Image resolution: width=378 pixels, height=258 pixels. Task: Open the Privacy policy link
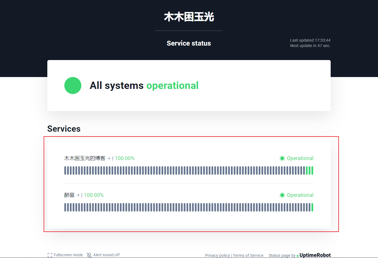217,255
